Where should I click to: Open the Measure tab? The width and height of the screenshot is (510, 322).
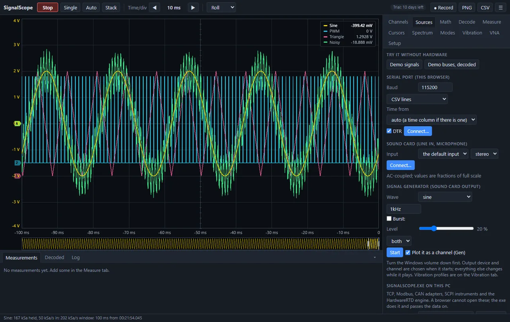click(492, 22)
